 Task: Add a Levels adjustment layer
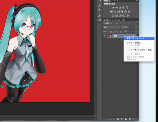(117, 8)
